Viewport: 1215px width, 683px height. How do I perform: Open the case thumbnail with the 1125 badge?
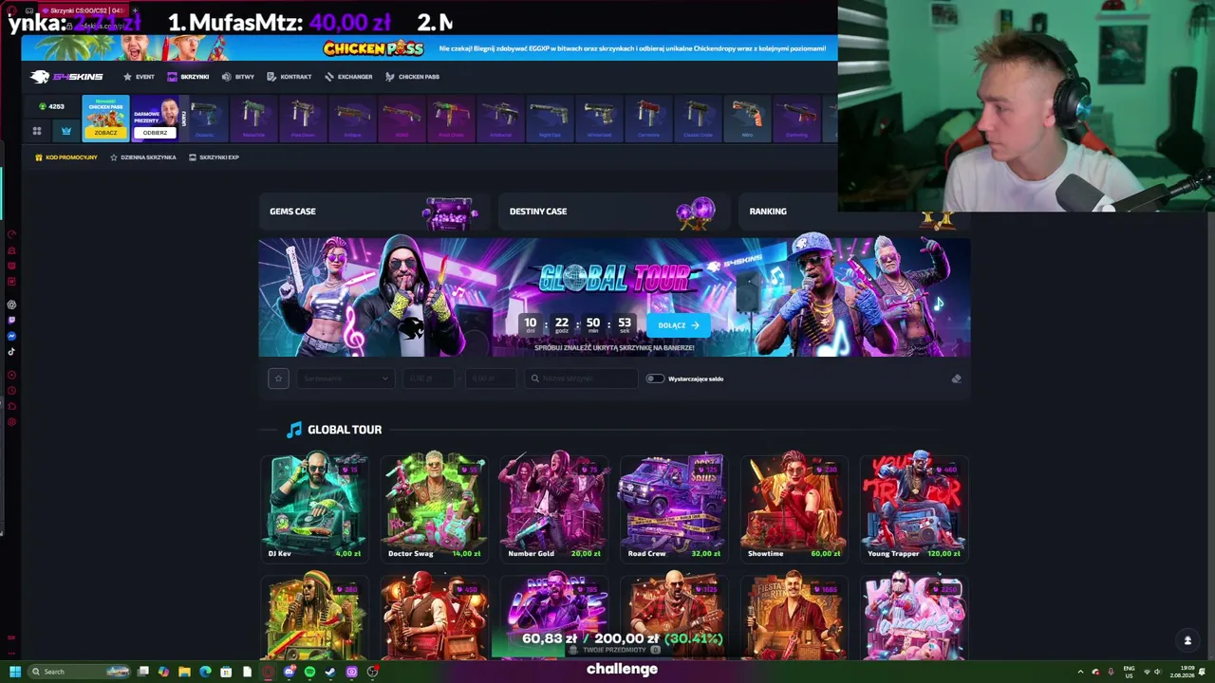click(x=674, y=615)
